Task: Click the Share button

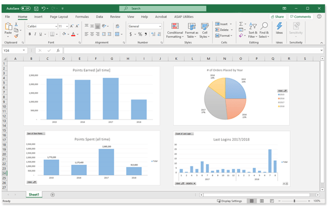Action: pos(277,16)
